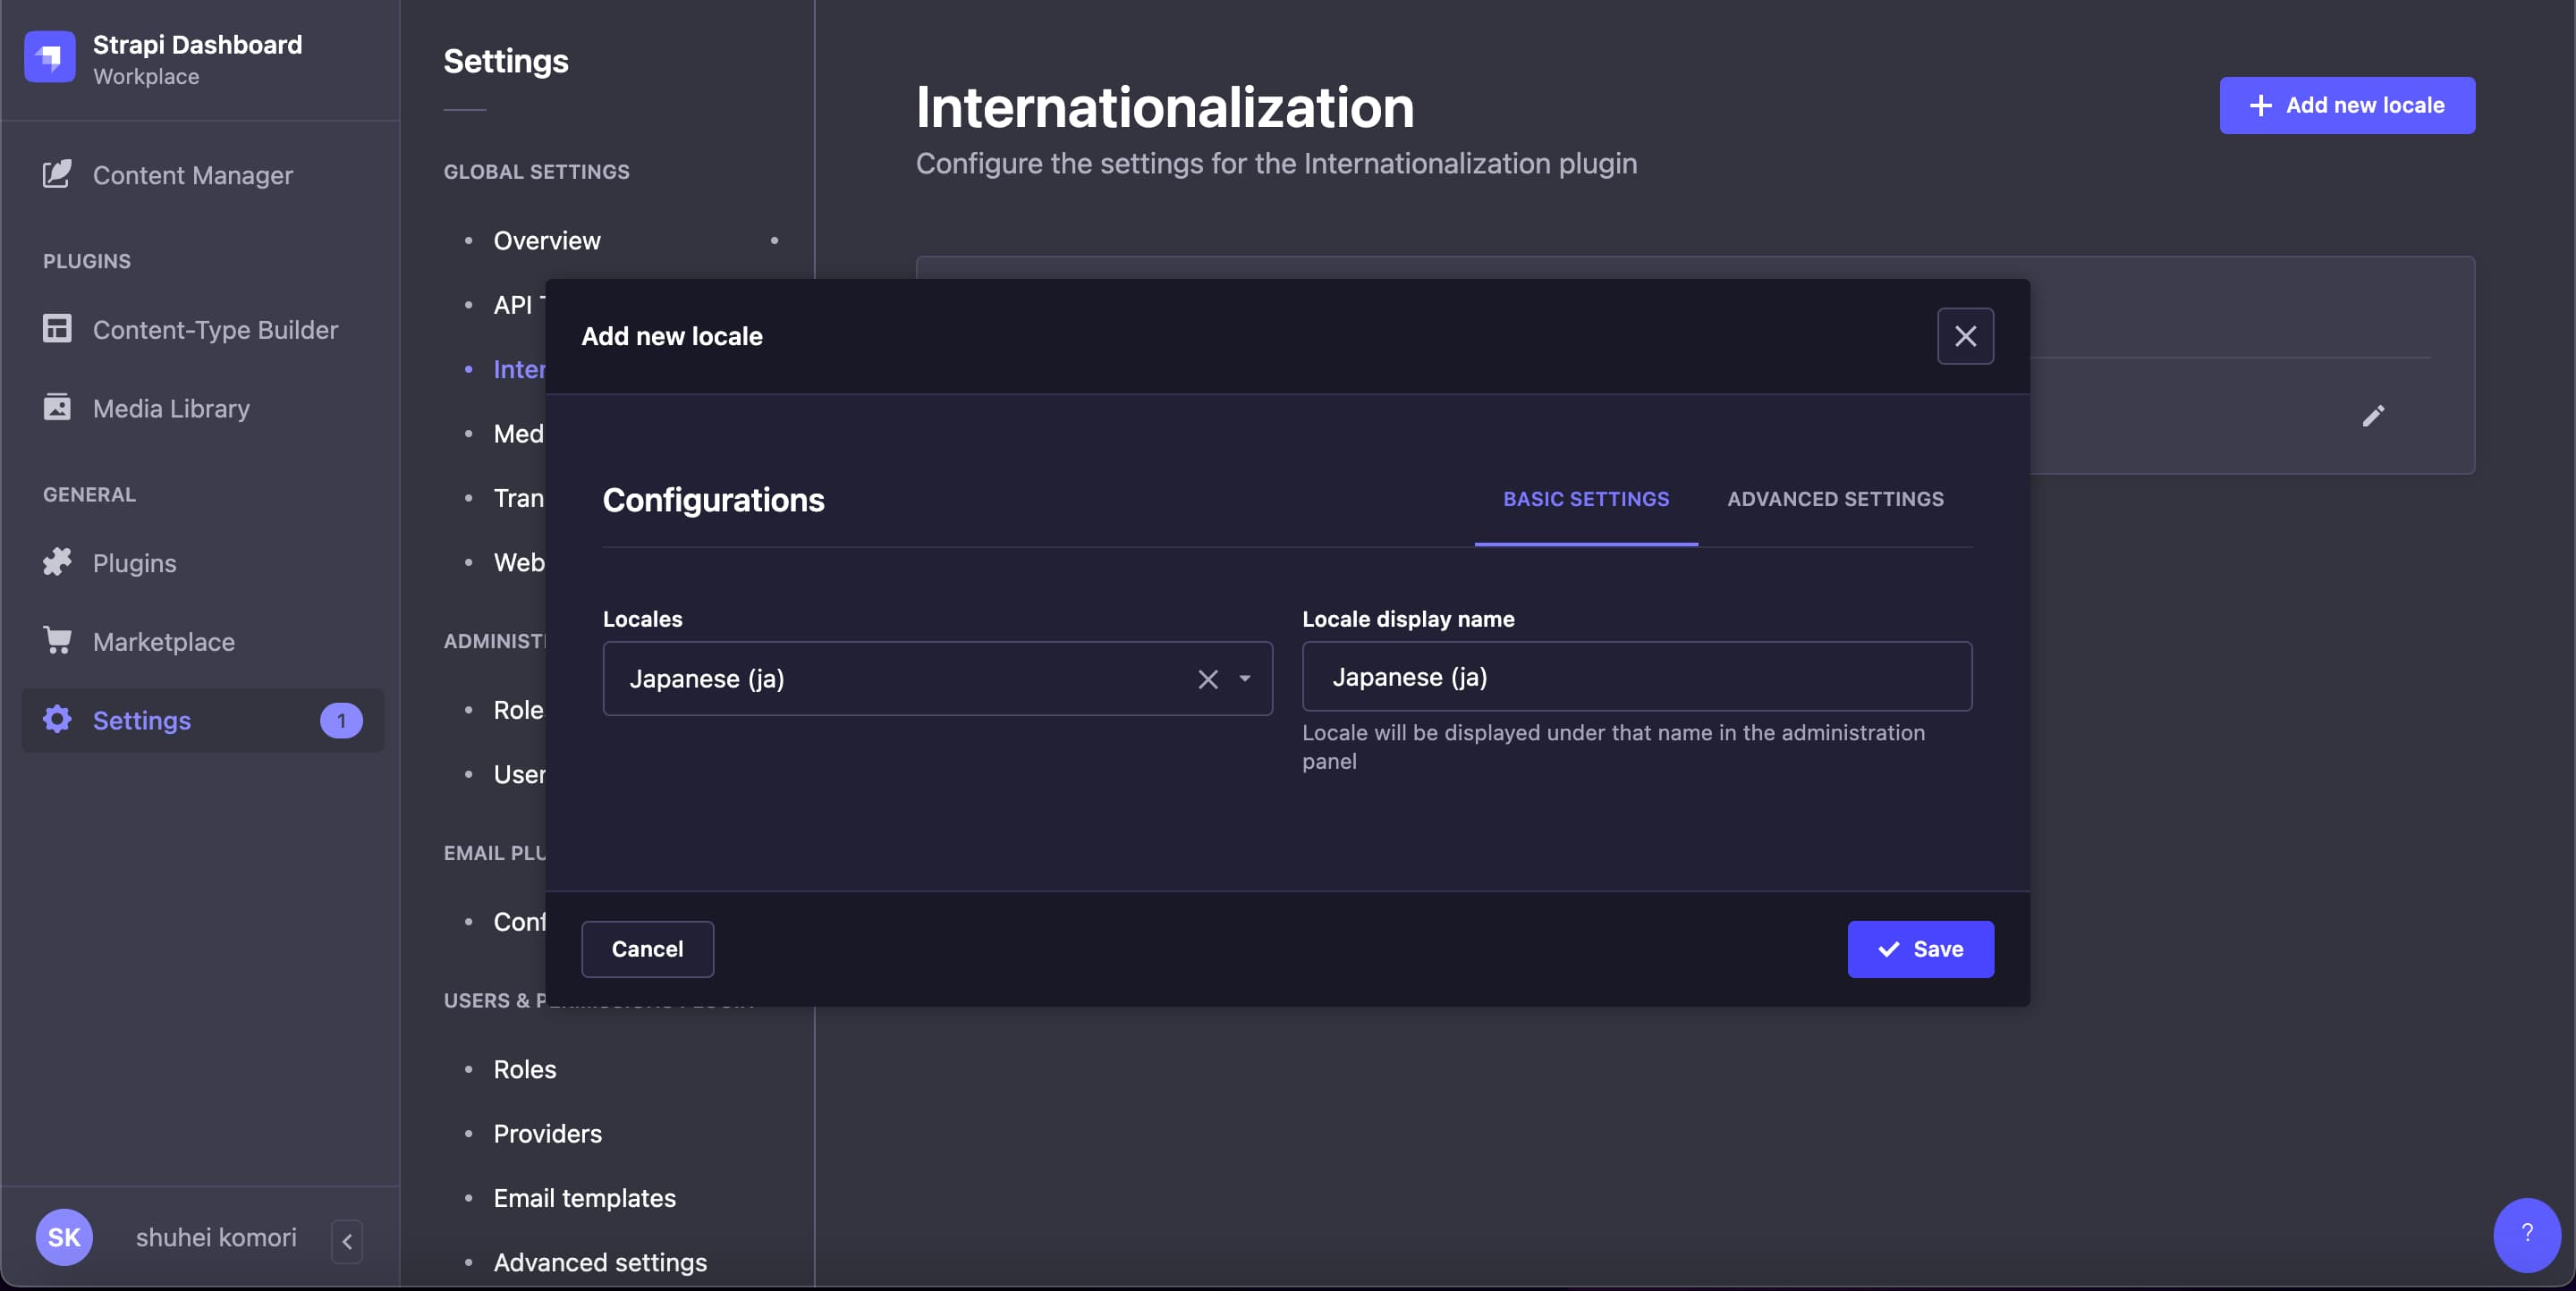Viewport: 2576px width, 1291px height.
Task: Open the Providers settings link
Action: pos(548,1133)
